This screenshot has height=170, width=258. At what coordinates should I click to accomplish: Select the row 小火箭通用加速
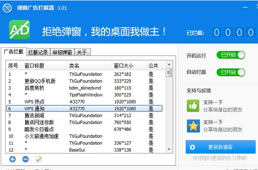coord(84,136)
